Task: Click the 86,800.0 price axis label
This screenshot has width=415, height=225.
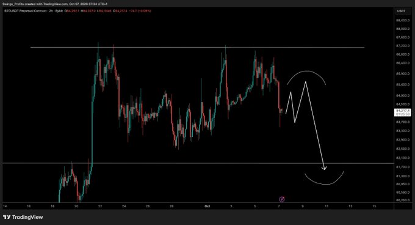Action: (x=403, y=54)
